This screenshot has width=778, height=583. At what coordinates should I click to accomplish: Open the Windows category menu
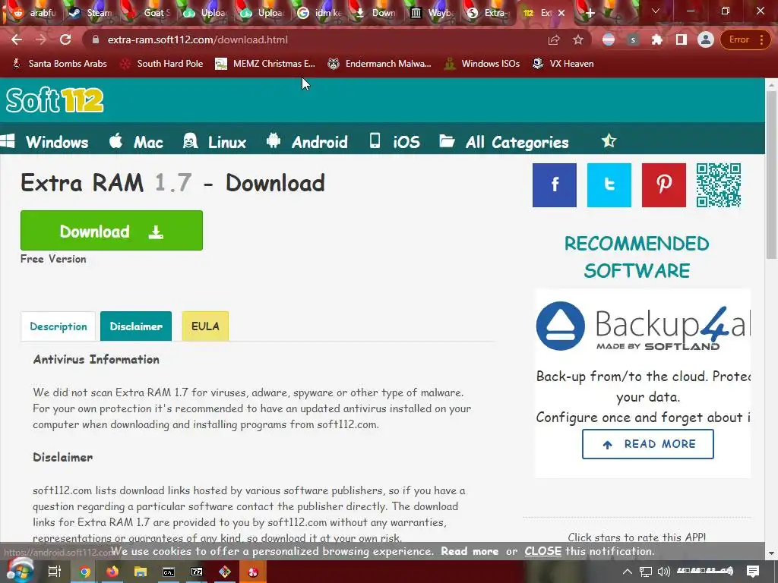click(x=45, y=142)
